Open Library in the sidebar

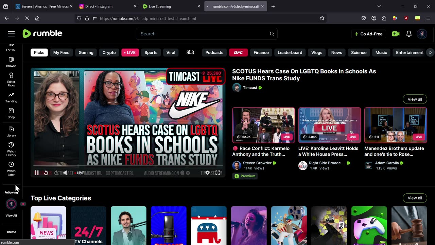click(11, 131)
